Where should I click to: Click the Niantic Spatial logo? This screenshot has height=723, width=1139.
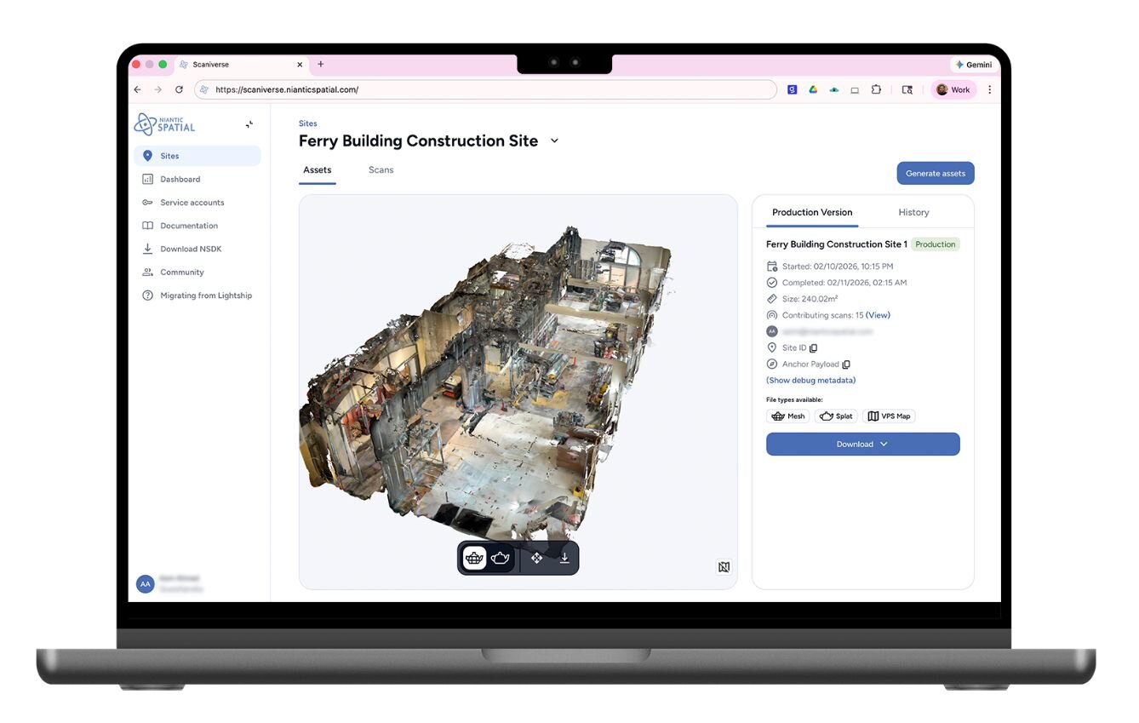click(164, 124)
